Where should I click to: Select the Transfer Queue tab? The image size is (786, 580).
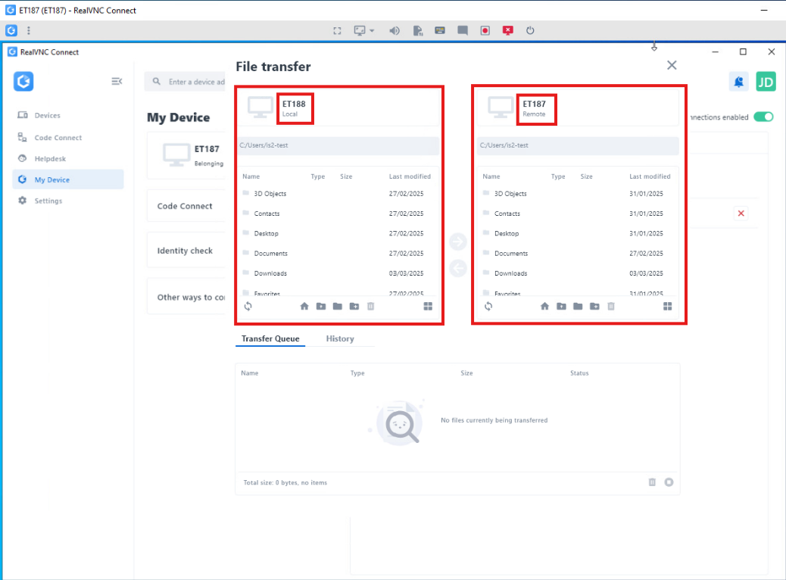(x=270, y=339)
